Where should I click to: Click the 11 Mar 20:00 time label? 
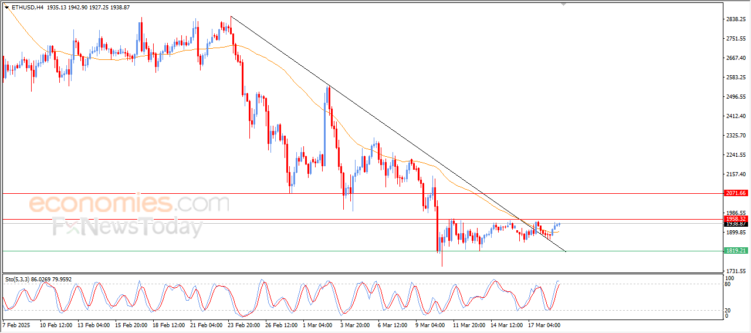468,324
